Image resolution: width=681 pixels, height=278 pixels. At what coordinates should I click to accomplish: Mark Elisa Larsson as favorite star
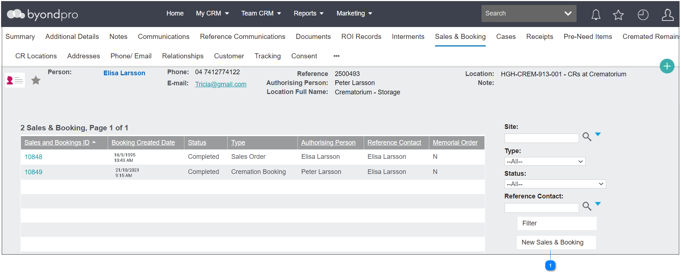point(36,80)
